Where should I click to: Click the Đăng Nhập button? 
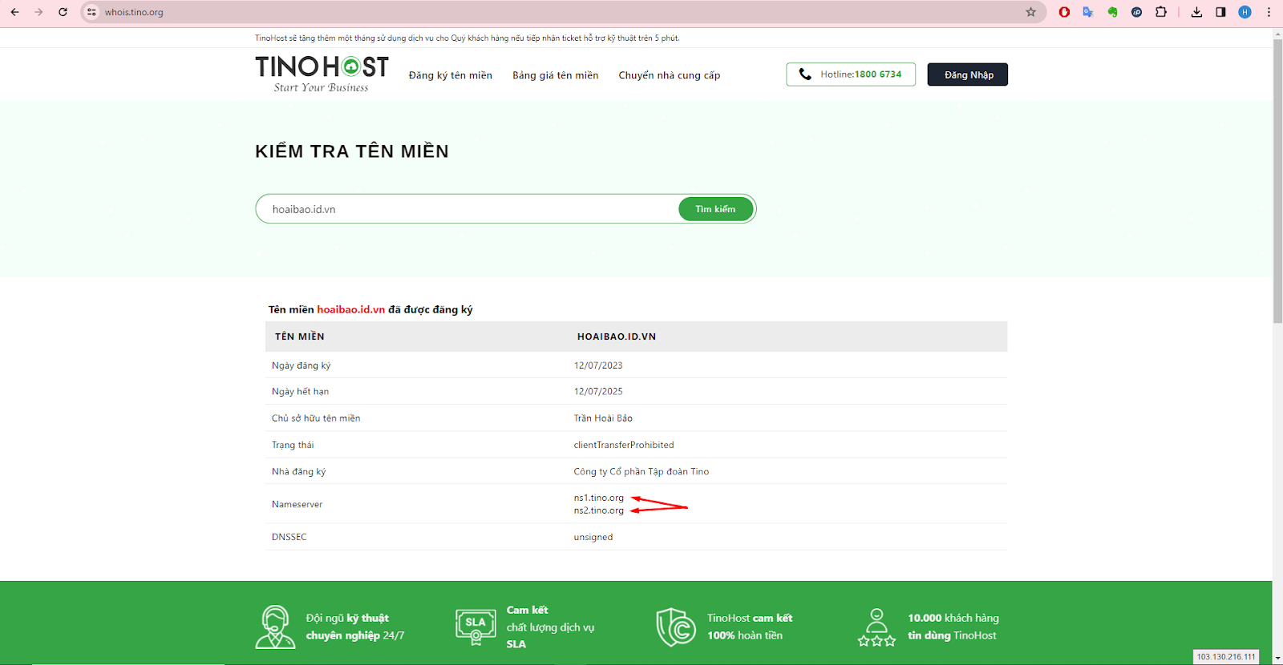968,75
